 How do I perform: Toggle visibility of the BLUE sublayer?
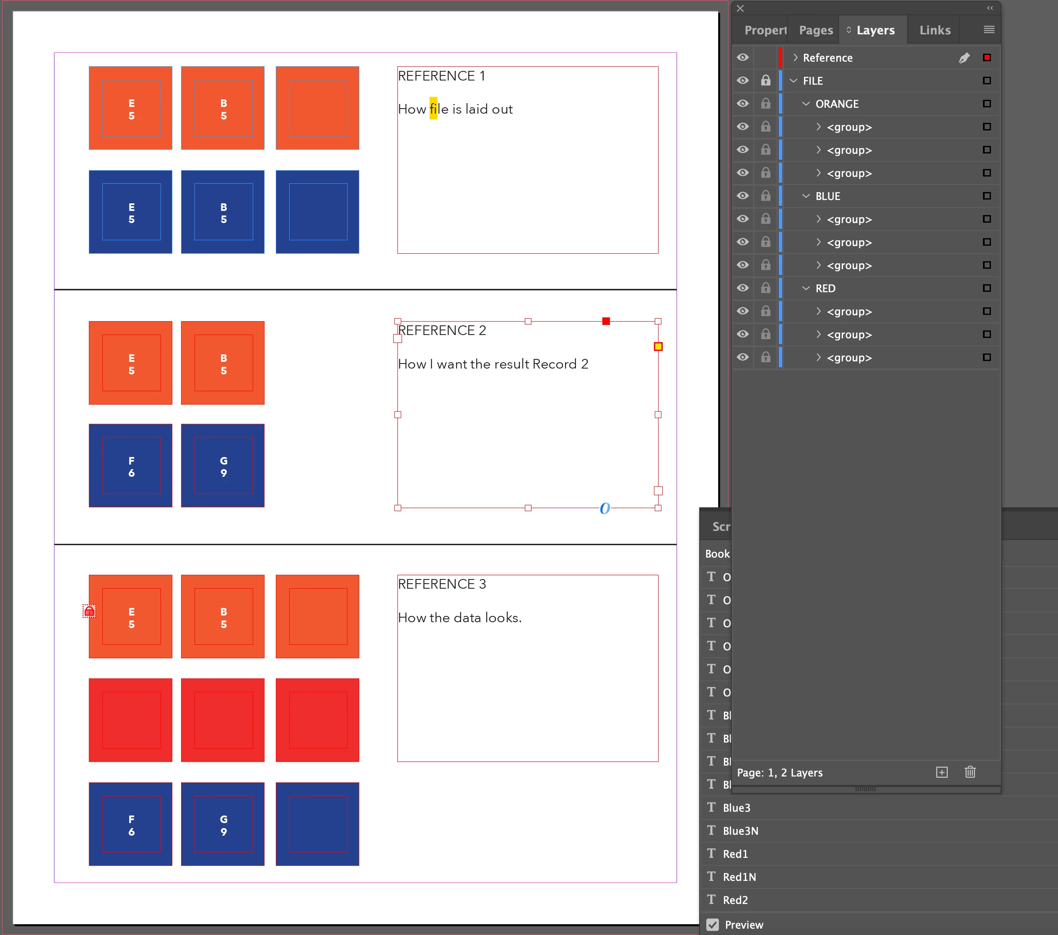click(x=742, y=196)
